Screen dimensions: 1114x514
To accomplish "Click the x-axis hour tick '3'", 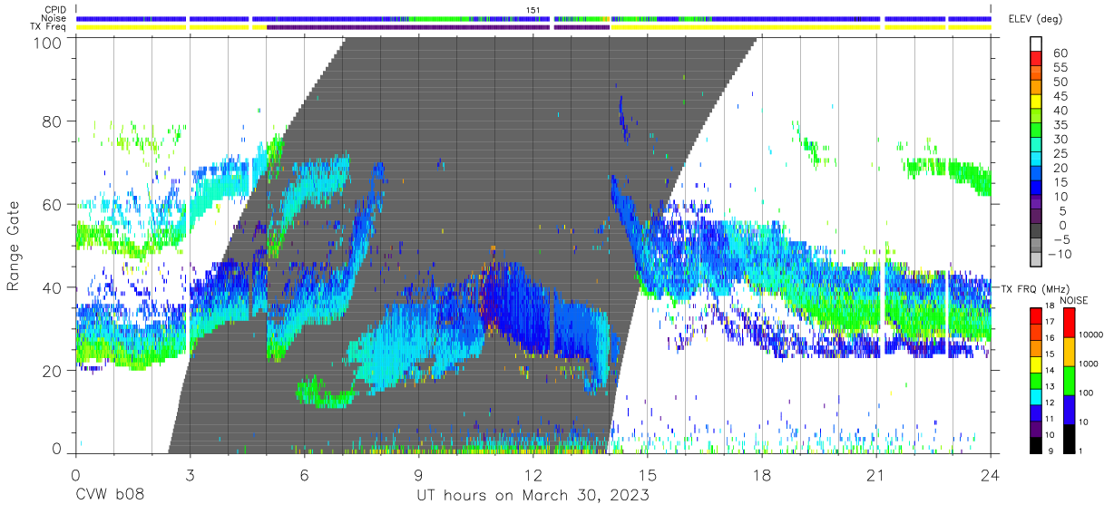I will point(190,474).
